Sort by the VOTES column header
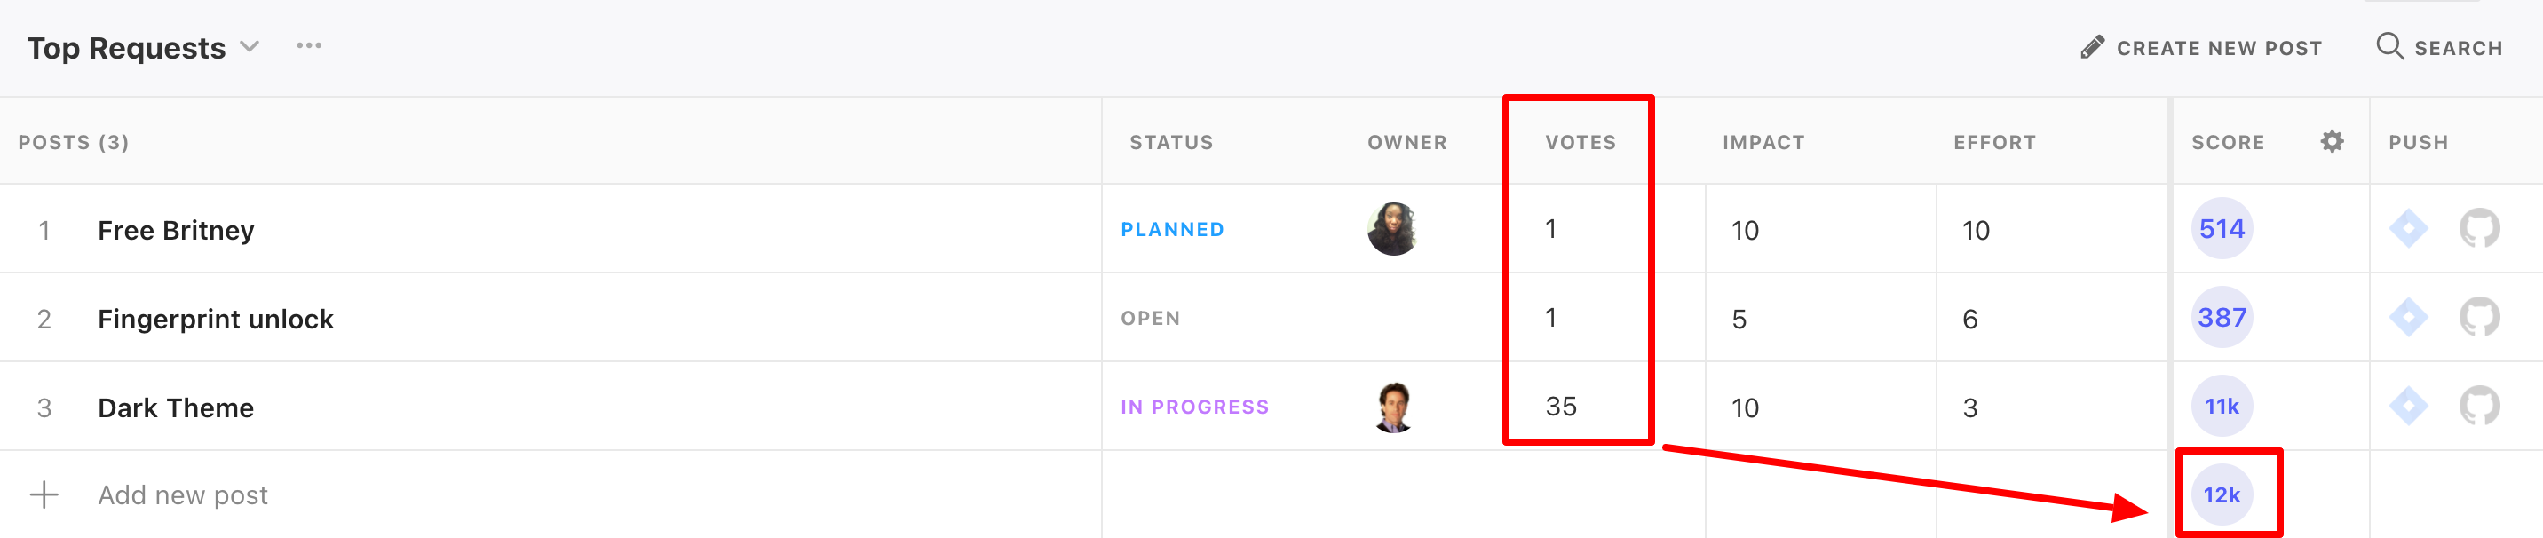The height and width of the screenshot is (538, 2543). [1580, 142]
